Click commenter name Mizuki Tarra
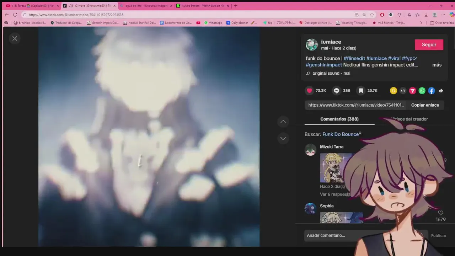This screenshot has width=455, height=256. 332,147
